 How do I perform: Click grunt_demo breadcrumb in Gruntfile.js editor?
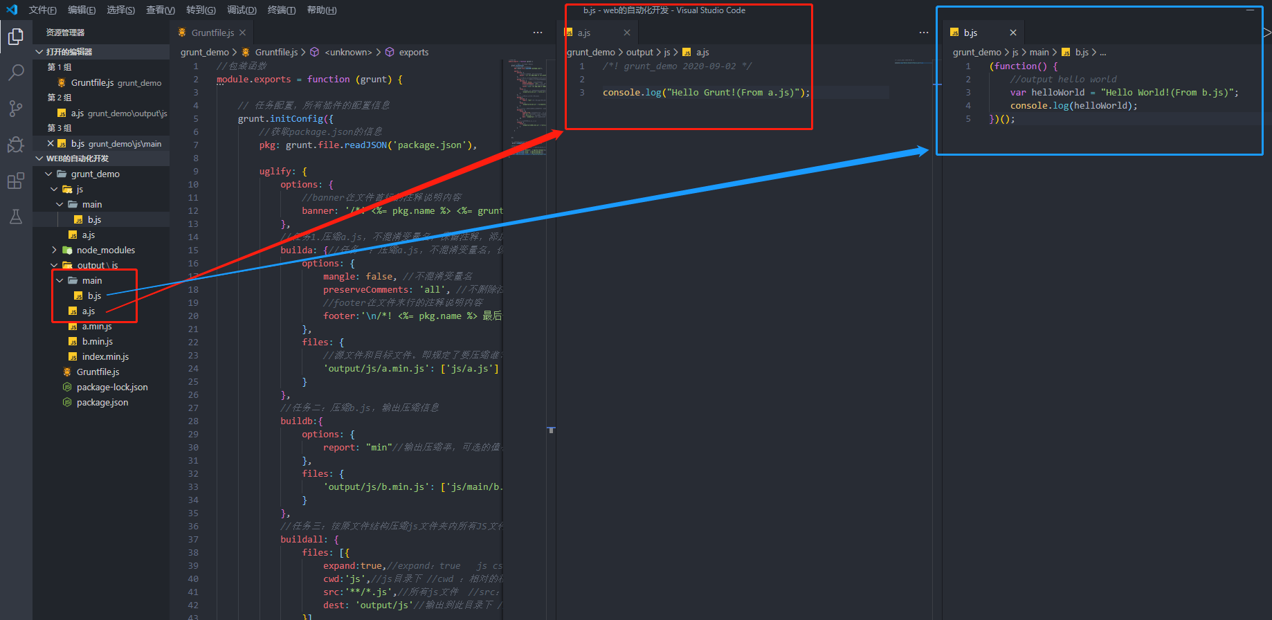coord(205,52)
